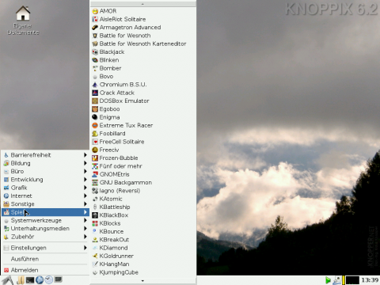Expand the Zubehör submenu arrow

[x=85, y=237]
